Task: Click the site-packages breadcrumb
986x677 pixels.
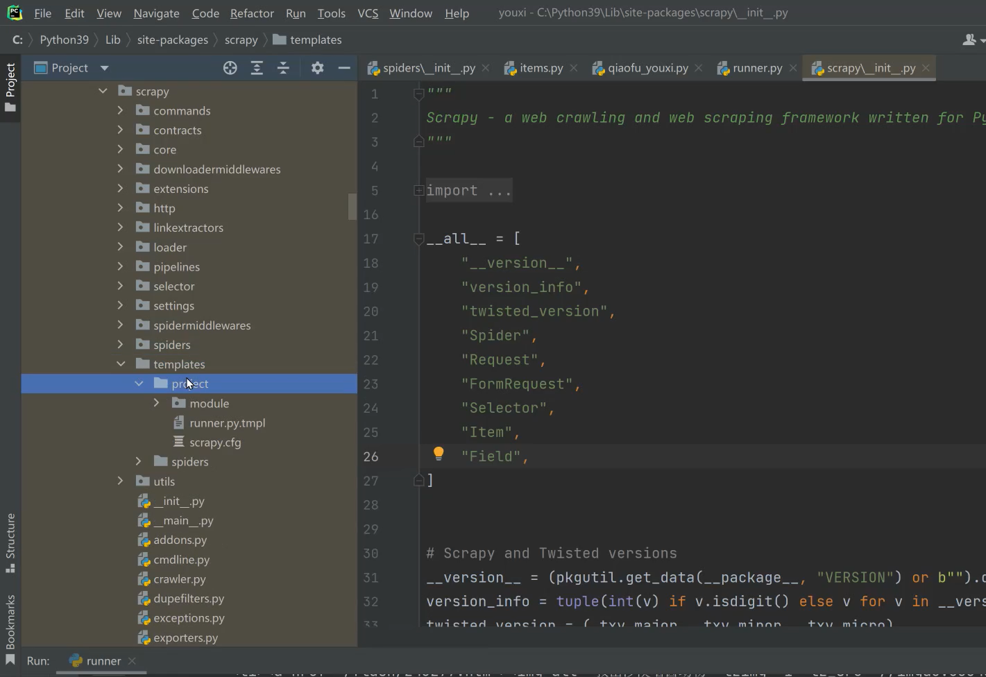Action: click(x=173, y=40)
